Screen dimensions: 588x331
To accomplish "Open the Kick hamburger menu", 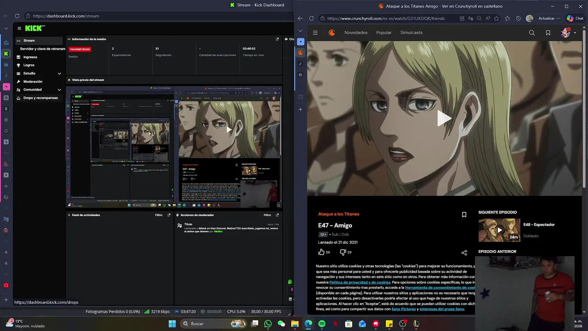I will 19,29.
